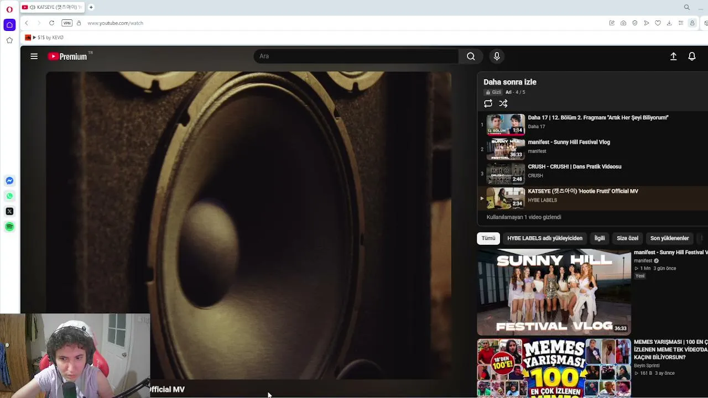Toggle playlist loop button
Image resolution: width=708 pixels, height=398 pixels.
[x=488, y=103]
